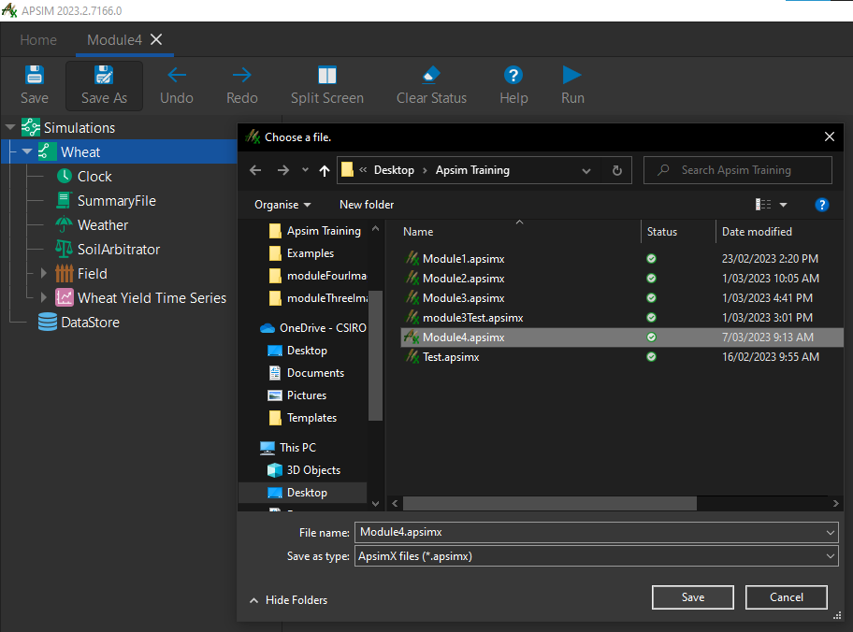Open moduleFourIma folder in sidebar
Viewport: 853px width, 632px height.
coord(318,276)
